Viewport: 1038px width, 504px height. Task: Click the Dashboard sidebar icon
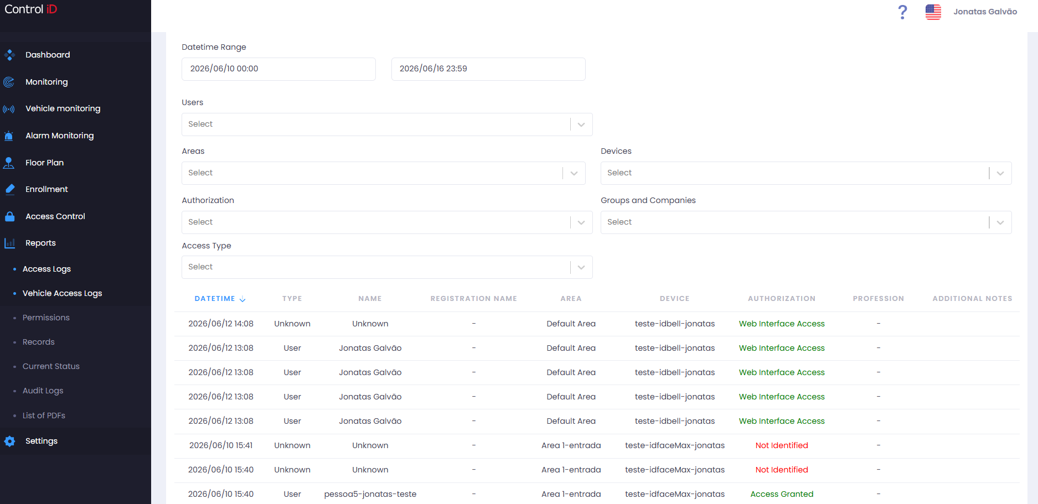click(x=9, y=55)
